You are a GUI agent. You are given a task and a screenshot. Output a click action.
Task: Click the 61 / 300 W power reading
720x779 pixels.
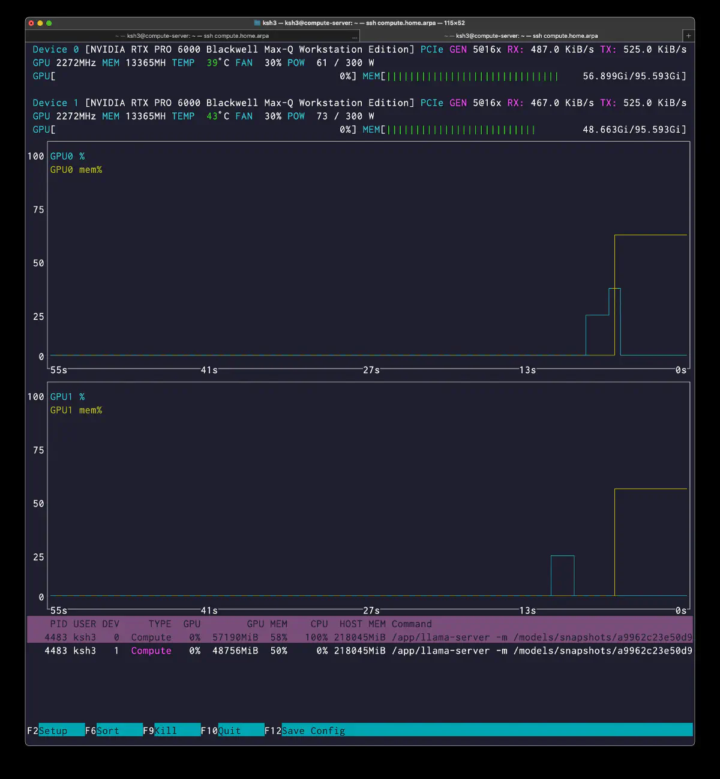point(346,62)
